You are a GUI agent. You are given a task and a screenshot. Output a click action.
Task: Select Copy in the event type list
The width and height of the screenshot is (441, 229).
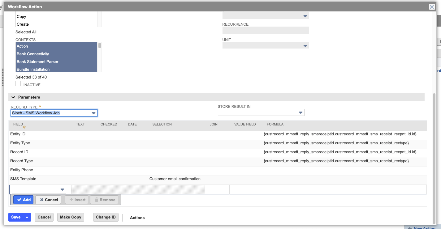pos(21,16)
